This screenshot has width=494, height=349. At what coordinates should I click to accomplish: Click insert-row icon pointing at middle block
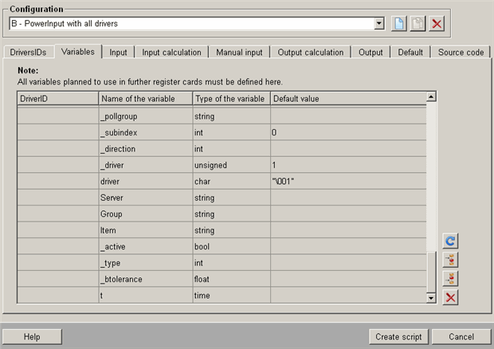(450, 260)
